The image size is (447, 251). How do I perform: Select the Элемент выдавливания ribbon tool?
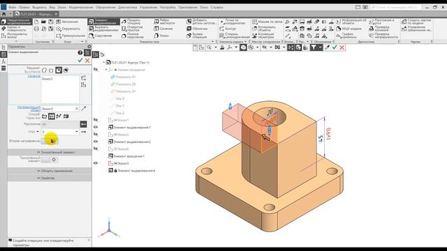[104, 22]
